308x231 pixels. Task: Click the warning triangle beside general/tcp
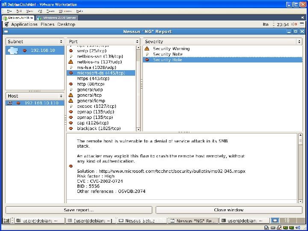(71, 95)
